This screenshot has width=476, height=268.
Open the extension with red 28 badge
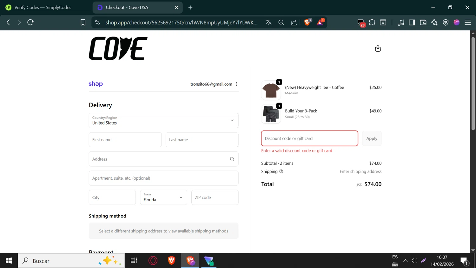(361, 23)
